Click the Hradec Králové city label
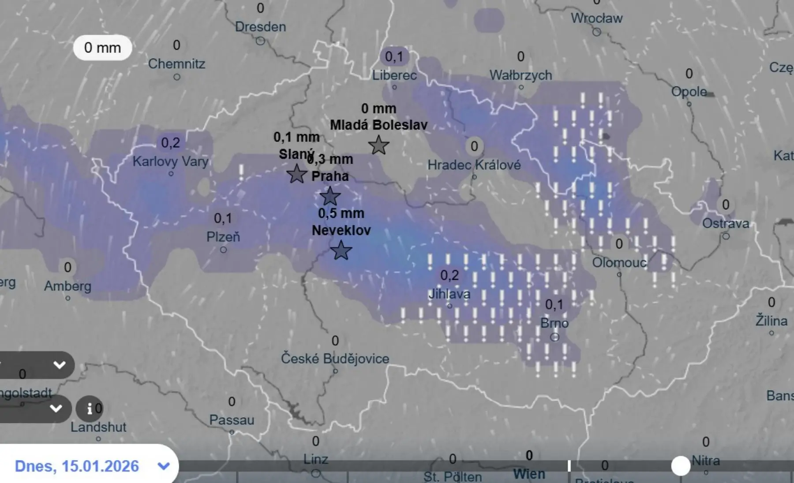Viewport: 794px width, 483px height. pyautogui.click(x=474, y=165)
